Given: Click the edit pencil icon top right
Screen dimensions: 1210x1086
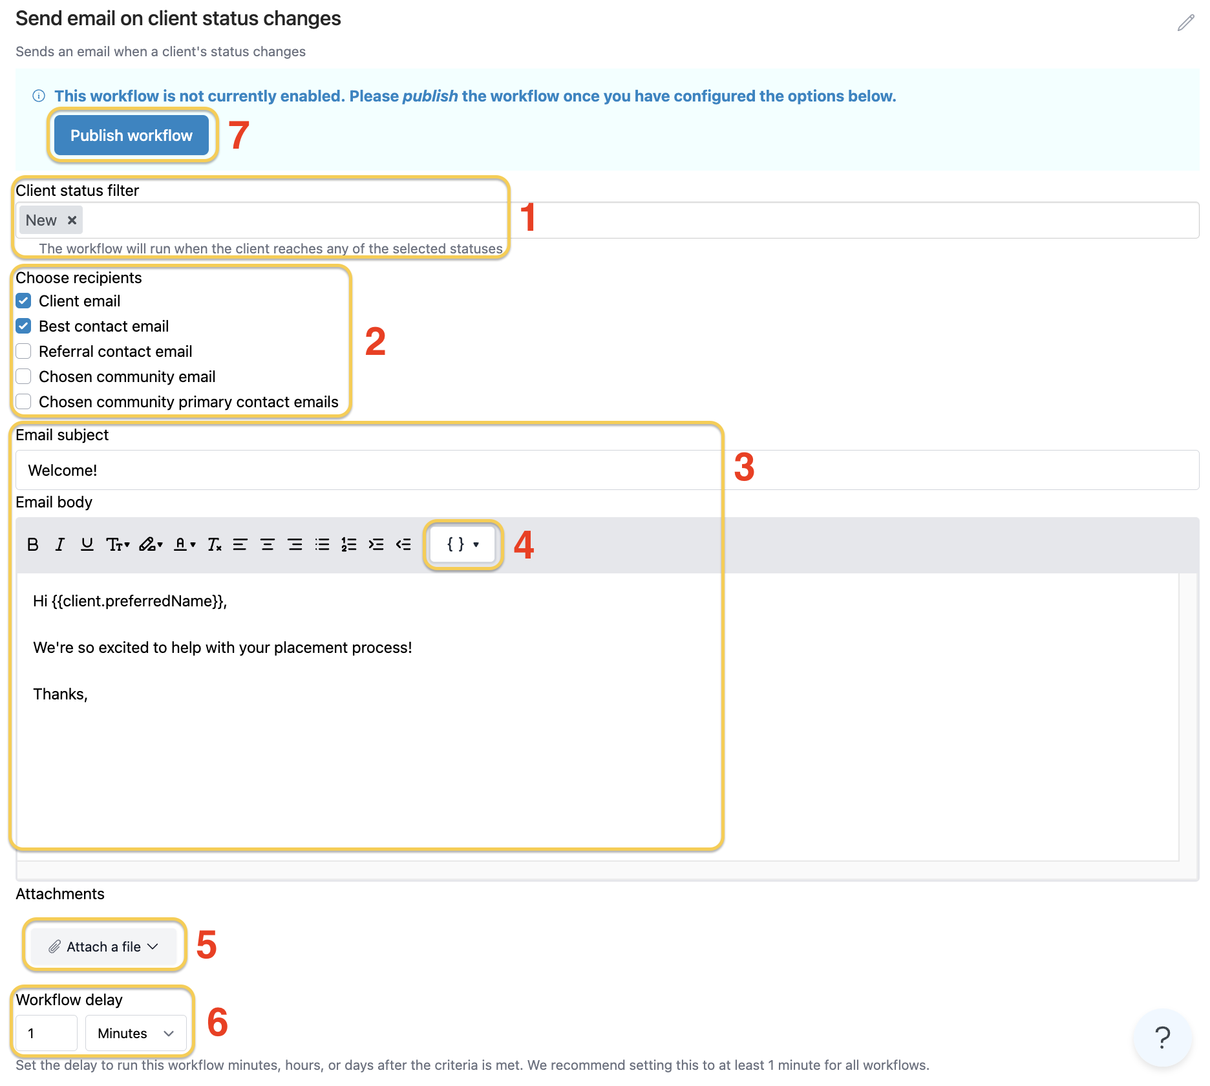Looking at the screenshot, I should (x=1185, y=23).
